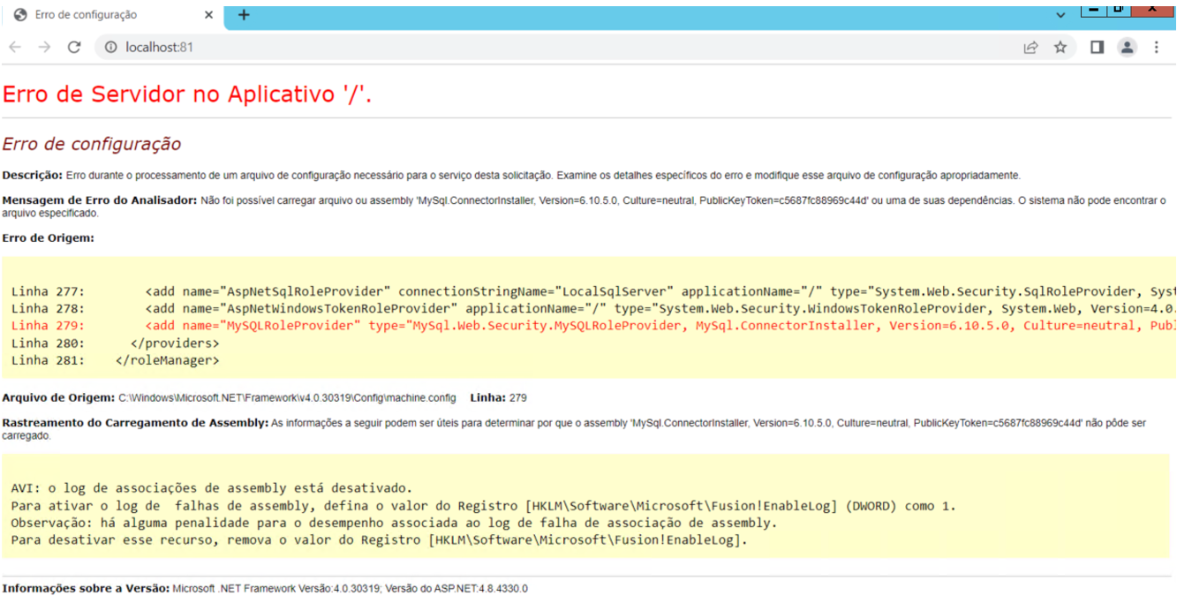Image resolution: width=1177 pixels, height=611 pixels.
Task: Click the 'Erro de Origem:' label
Action: click(48, 238)
